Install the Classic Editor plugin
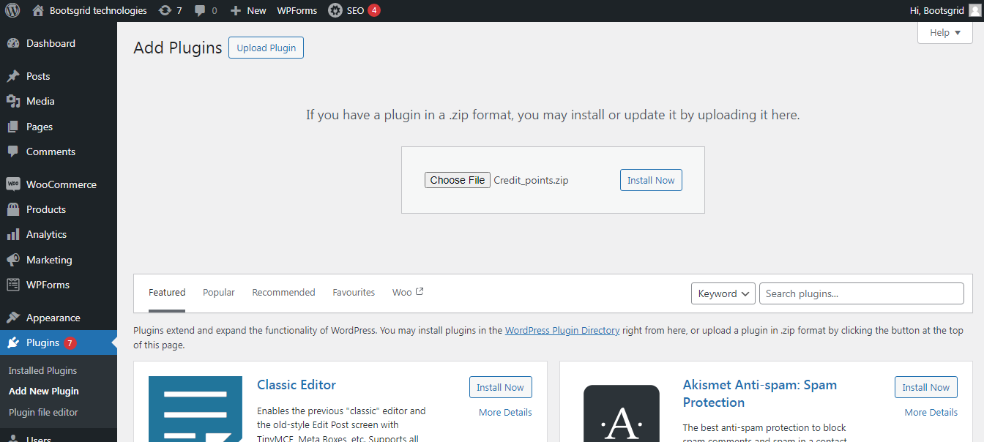This screenshot has height=442, width=984. 501,387
